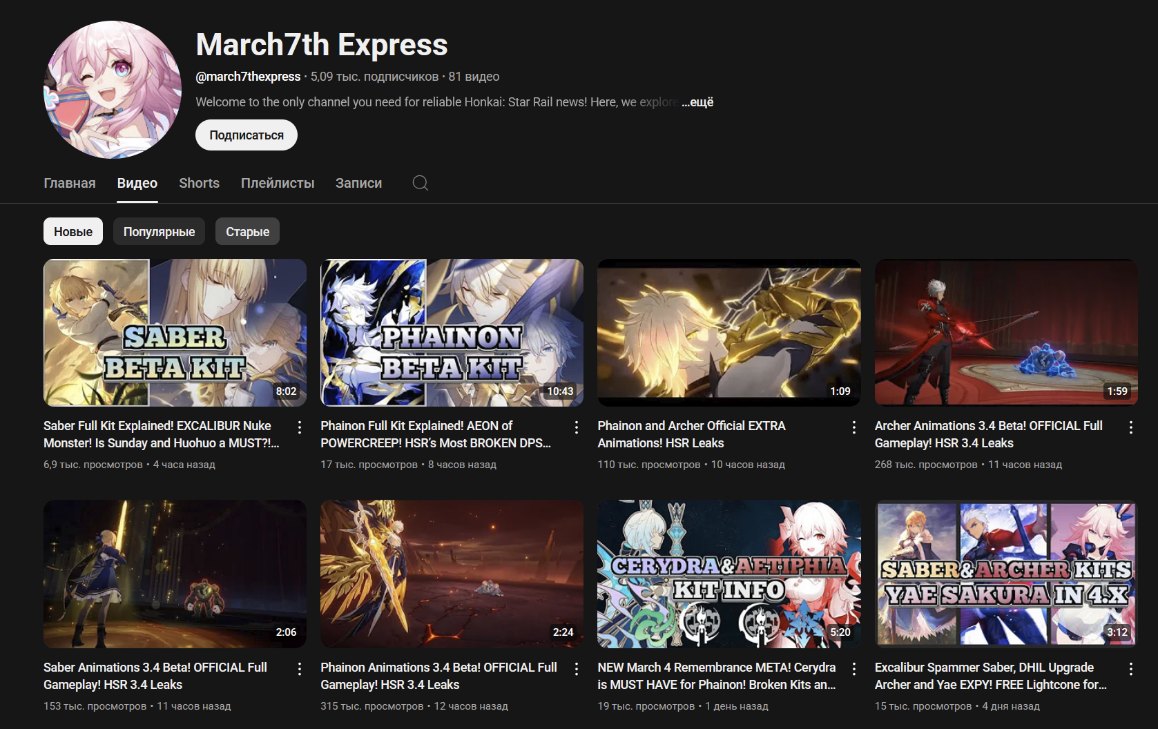The image size is (1158, 729).
Task: Click the 315 тыс. просмотров view count
Action: click(x=372, y=706)
